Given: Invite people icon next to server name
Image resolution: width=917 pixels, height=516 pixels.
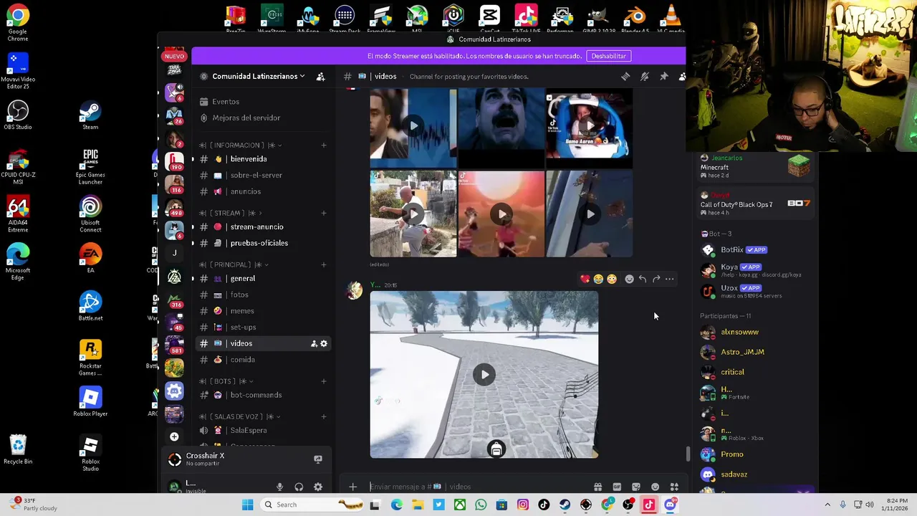Looking at the screenshot, I should (320, 77).
